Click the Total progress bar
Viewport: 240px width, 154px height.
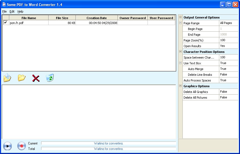[x=109, y=149]
